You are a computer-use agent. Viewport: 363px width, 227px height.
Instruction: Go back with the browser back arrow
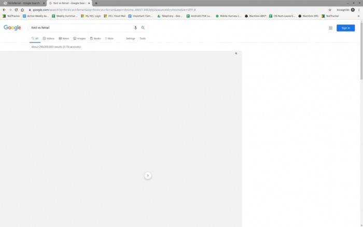point(4,10)
